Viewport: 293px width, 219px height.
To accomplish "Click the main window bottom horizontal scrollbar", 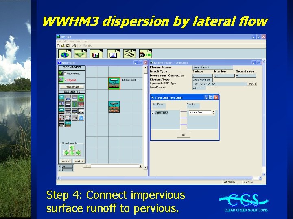I will 159,178.
